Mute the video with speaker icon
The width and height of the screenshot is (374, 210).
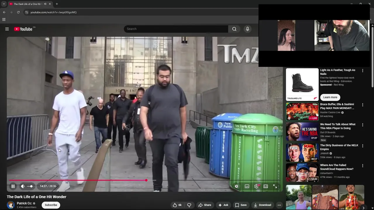[x=22, y=186]
